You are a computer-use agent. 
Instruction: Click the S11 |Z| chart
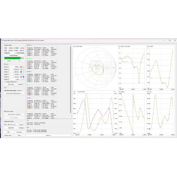[161, 113]
